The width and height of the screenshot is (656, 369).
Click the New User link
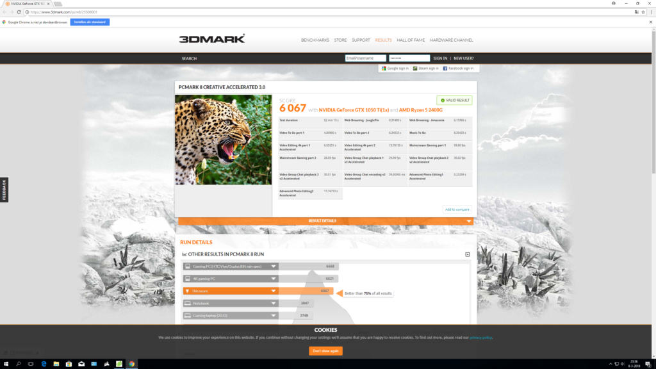point(464,58)
